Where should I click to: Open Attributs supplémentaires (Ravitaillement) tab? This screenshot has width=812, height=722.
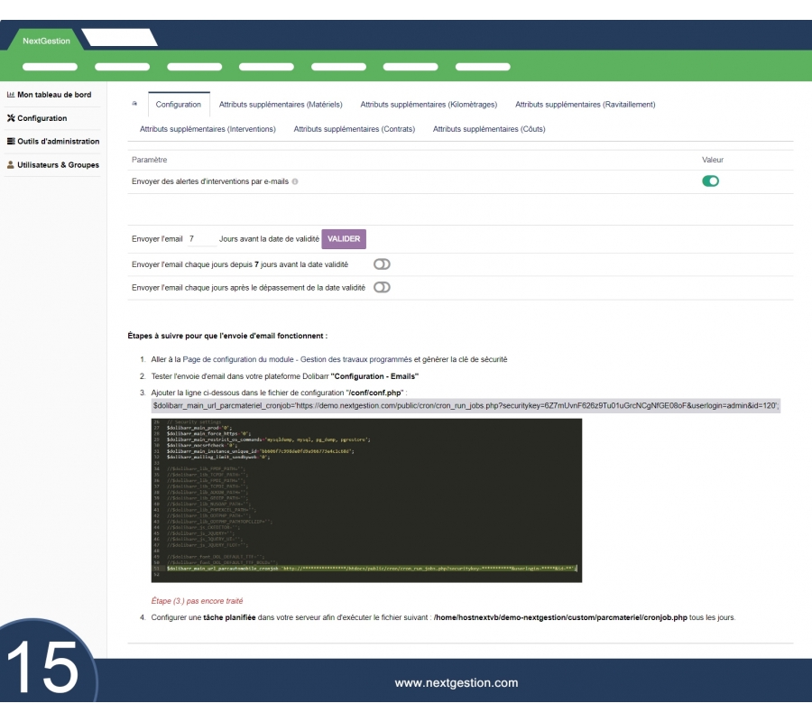click(585, 105)
